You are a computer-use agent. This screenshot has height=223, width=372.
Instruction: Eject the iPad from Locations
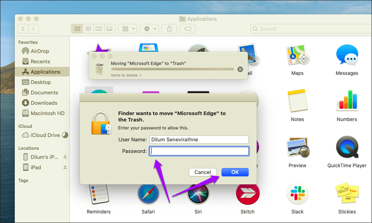[65, 167]
